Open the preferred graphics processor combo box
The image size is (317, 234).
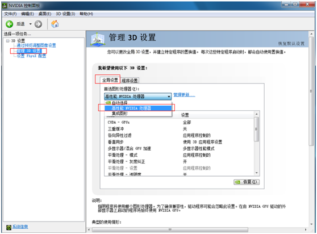click(x=138, y=97)
